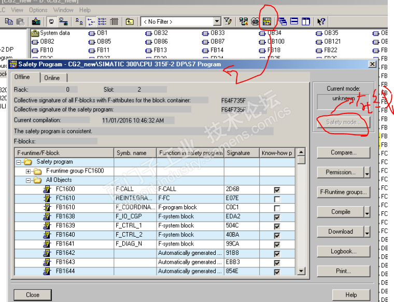Click the Edit safety program toolbar icon
This screenshot has width=394, height=302.
268,21
